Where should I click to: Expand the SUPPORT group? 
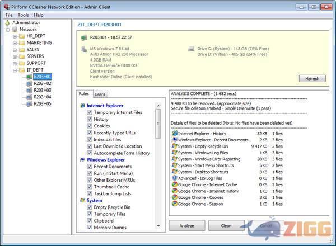15,64
